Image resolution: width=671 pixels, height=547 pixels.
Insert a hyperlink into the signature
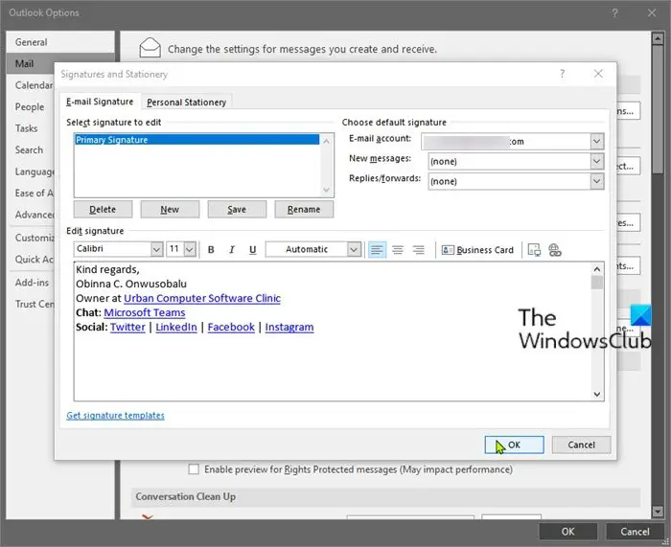click(x=555, y=250)
